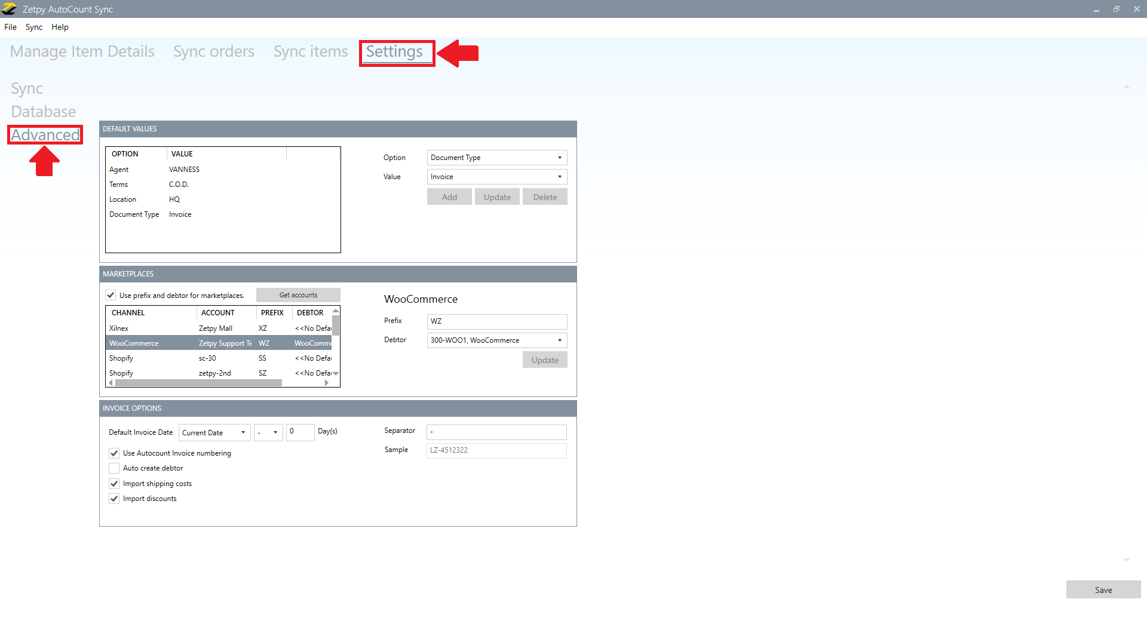The width and height of the screenshot is (1147, 621).
Task: Select Sync settings section
Action: (x=27, y=88)
